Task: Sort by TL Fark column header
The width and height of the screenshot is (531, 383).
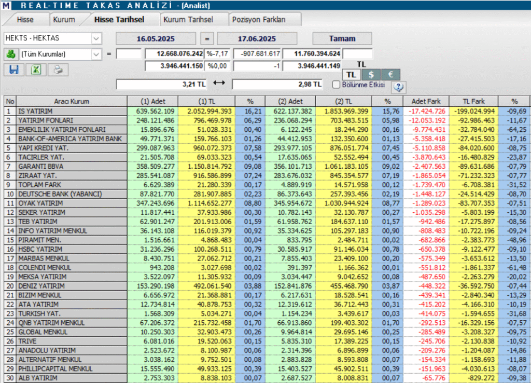Action: pos(473,101)
